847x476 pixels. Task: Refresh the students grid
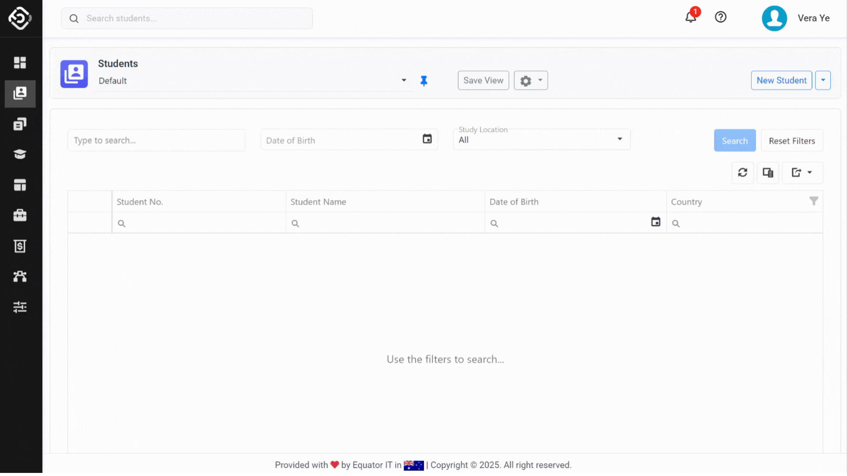[x=742, y=173]
